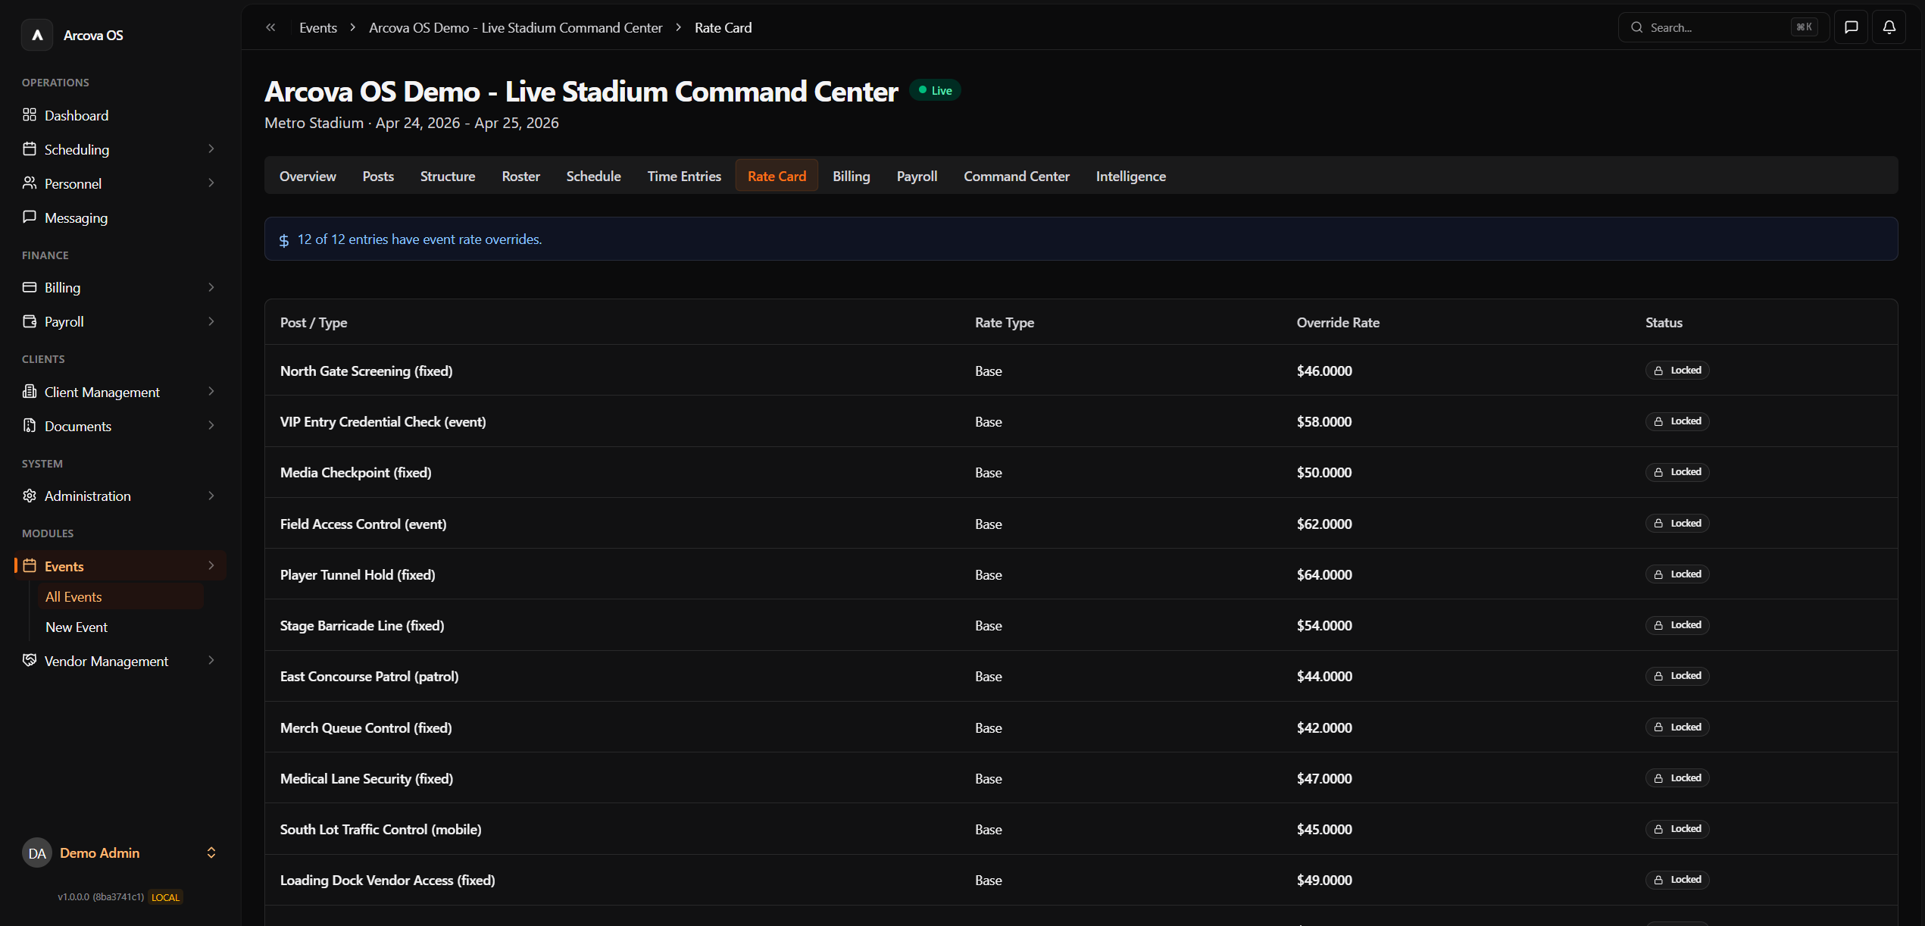Screen dimensions: 1925x926
Task: Click the Locked badge for South Lot Traffic Control
Action: tap(1677, 829)
